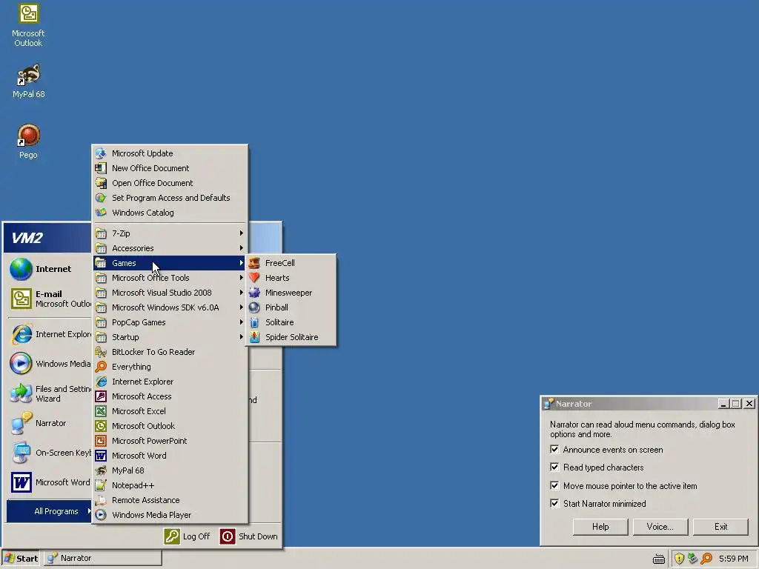This screenshot has width=759, height=569.
Task: Click the Narrator Help button
Action: (600, 527)
